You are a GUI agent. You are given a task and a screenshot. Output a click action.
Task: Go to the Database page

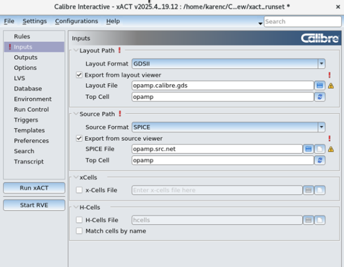point(34,88)
